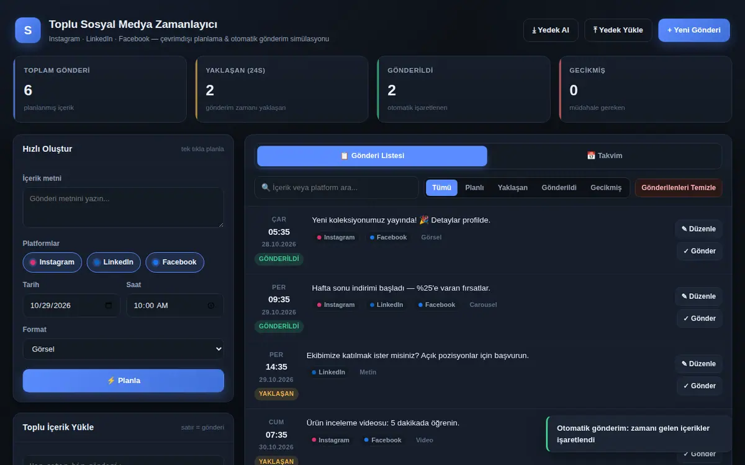Image resolution: width=745 pixels, height=465 pixels.
Task: Create a post with Yeni Gönderi
Action: pyautogui.click(x=694, y=30)
